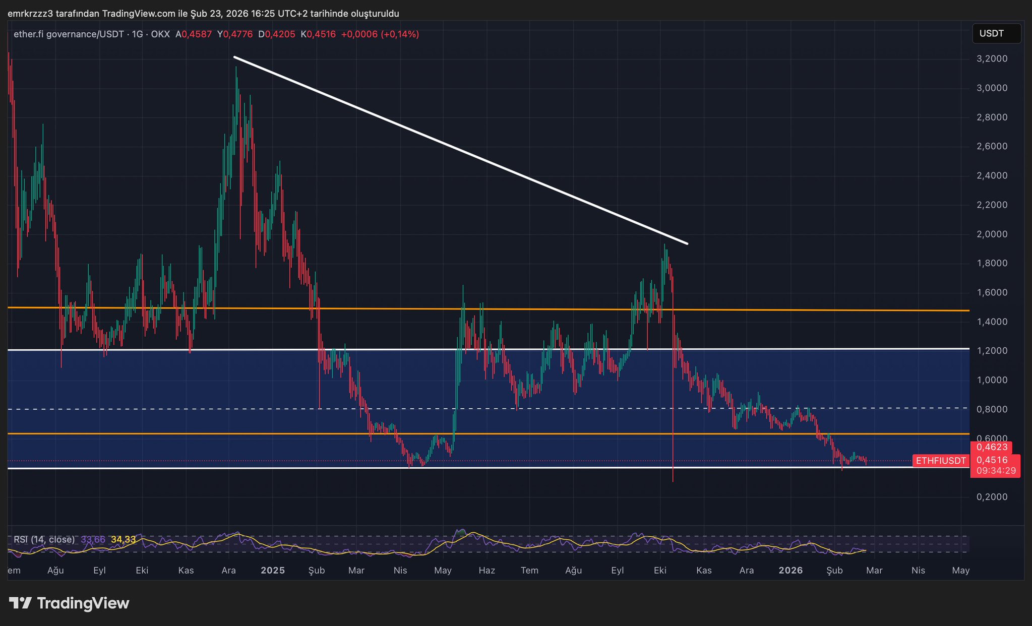Click the yellow RSI value 34,33
The width and height of the screenshot is (1032, 626).
click(x=123, y=539)
